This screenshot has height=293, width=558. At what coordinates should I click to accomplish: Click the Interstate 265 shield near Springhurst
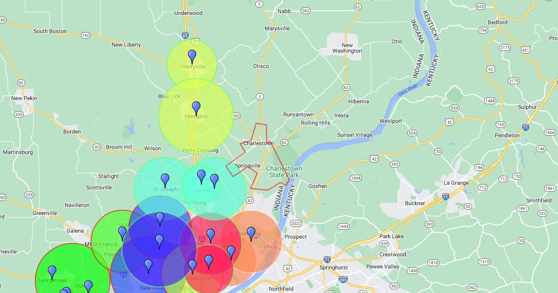[x=343, y=279]
